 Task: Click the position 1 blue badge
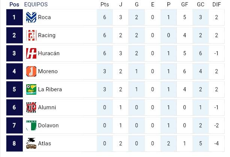(14, 17)
